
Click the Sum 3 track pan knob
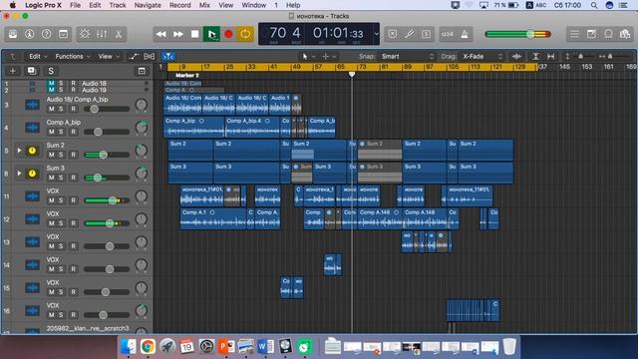point(142,174)
